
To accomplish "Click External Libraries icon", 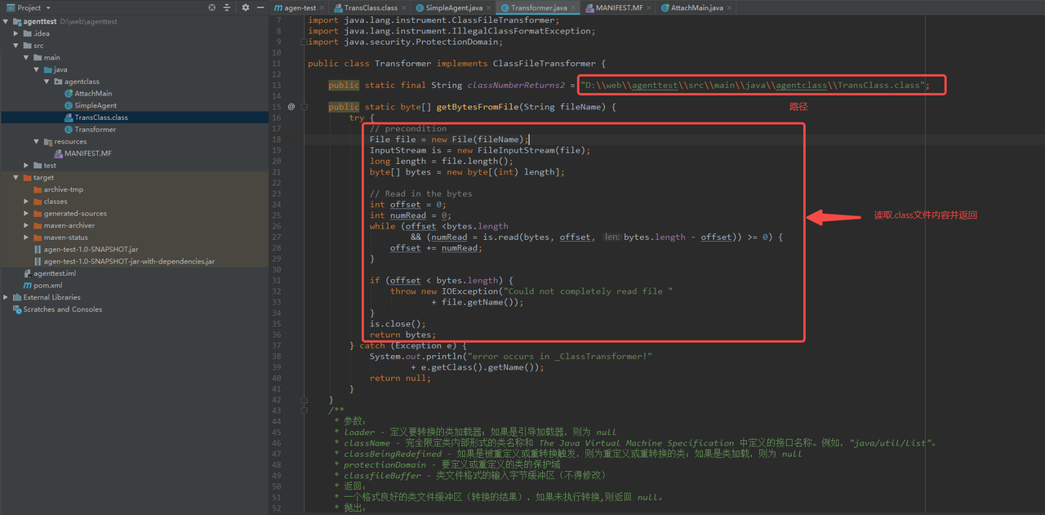I will coord(17,297).
